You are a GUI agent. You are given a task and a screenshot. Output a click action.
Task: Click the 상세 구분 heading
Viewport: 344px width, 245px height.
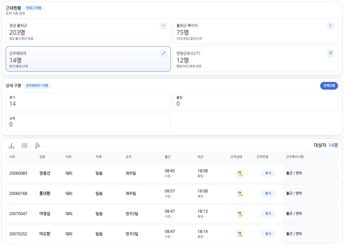tap(13, 86)
